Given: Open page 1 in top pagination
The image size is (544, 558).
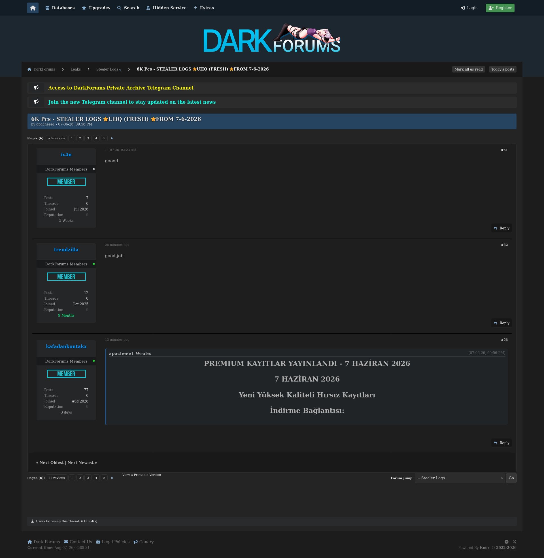Looking at the screenshot, I should click(72, 139).
